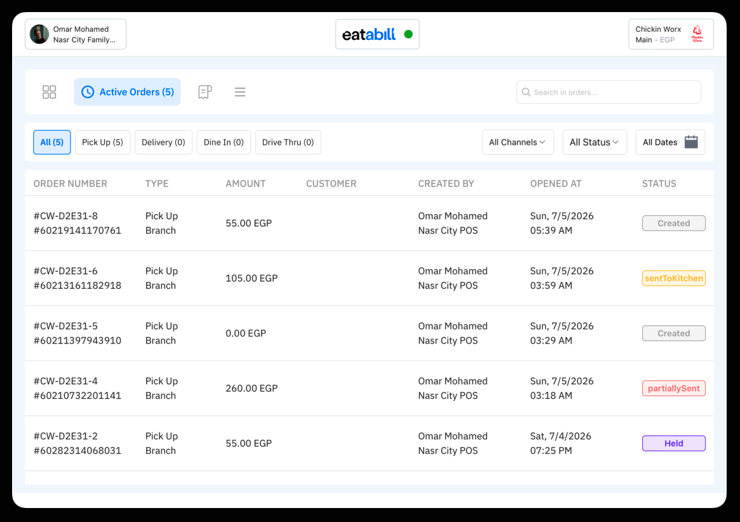Click the CREATED BY column header
740x522 pixels.
pyautogui.click(x=446, y=184)
